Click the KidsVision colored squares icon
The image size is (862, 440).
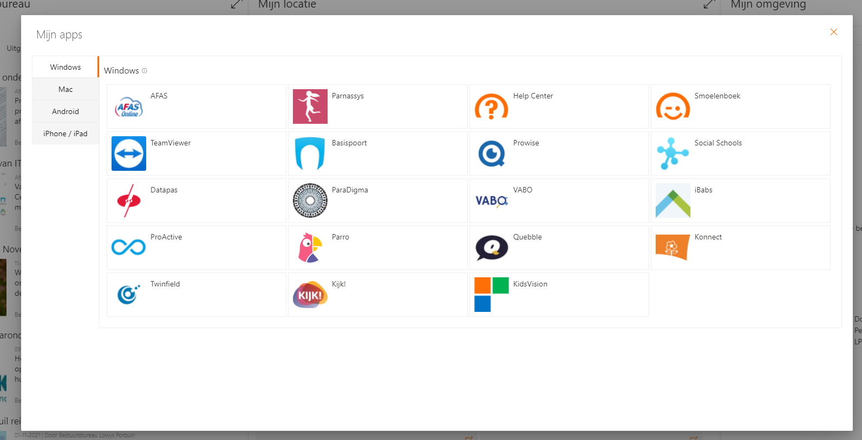492,295
